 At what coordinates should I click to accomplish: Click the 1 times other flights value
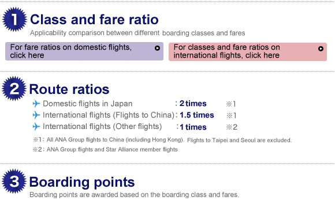(193, 127)
